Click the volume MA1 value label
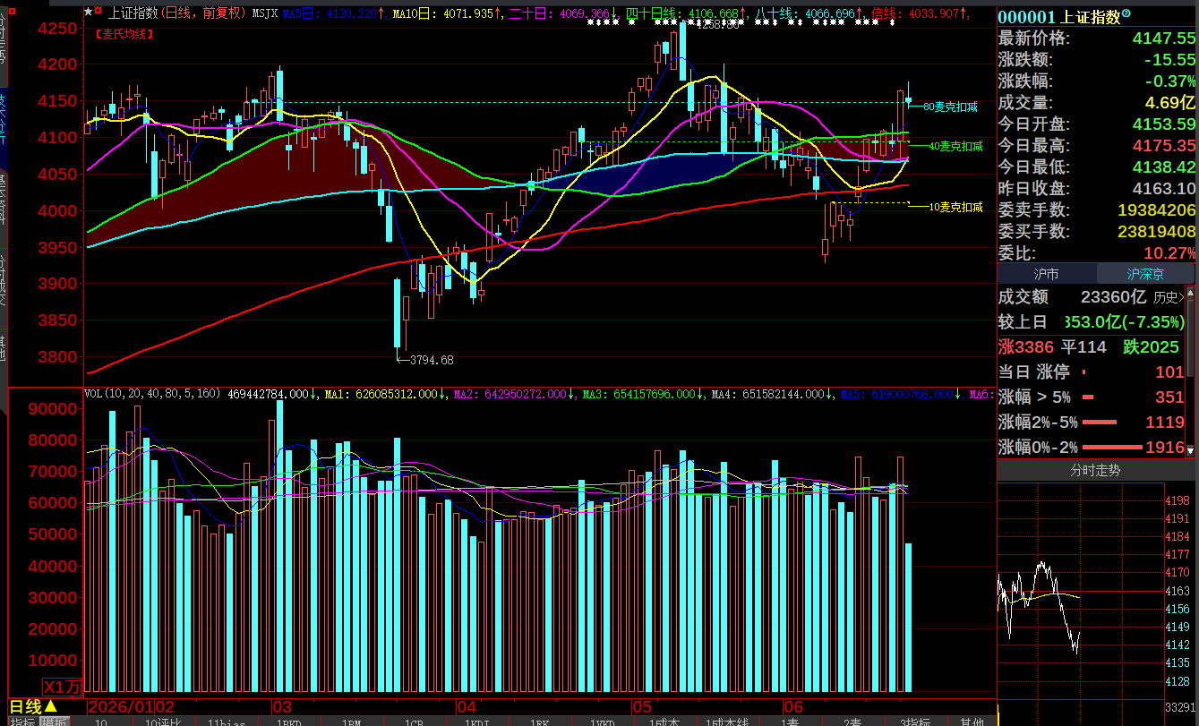Image resolution: width=1199 pixels, height=726 pixels. [x=383, y=394]
